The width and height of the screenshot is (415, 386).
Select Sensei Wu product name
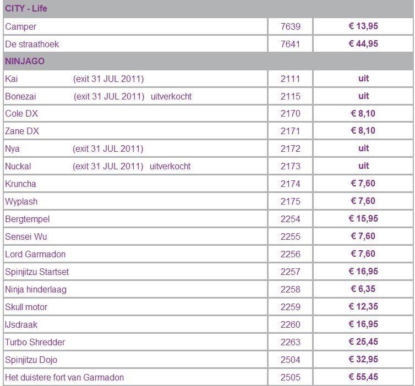(x=26, y=236)
